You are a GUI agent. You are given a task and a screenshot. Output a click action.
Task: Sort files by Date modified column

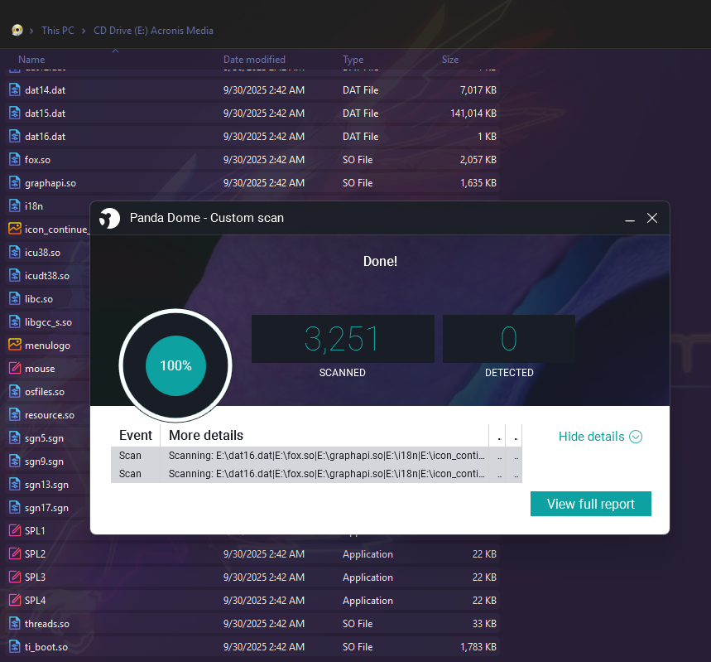point(254,60)
